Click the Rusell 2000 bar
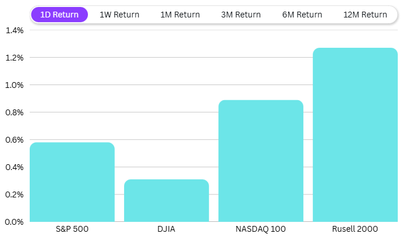The image size is (403, 237). tap(355, 135)
